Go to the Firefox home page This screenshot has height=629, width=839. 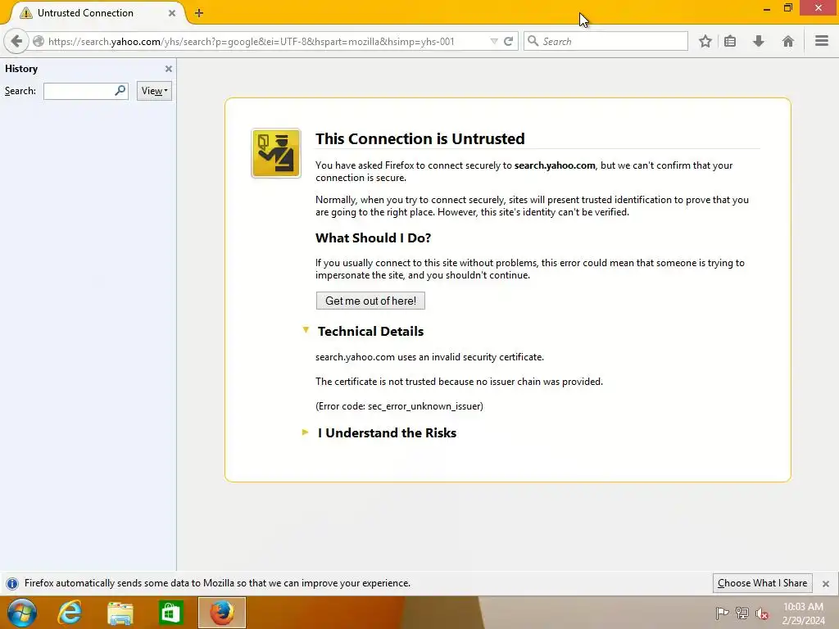click(787, 41)
